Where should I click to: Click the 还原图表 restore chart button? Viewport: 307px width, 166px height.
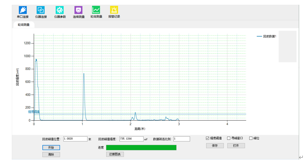coord(115,154)
